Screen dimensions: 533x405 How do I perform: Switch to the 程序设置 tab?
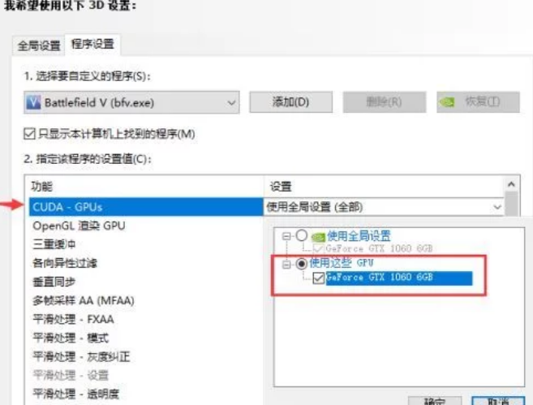click(x=92, y=44)
